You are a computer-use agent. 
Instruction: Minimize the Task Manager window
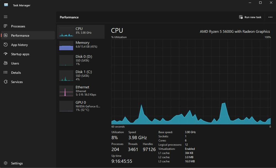click(x=250, y=3)
